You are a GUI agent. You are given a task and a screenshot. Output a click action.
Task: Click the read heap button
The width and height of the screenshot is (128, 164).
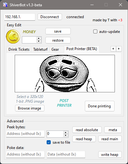[84, 139]
